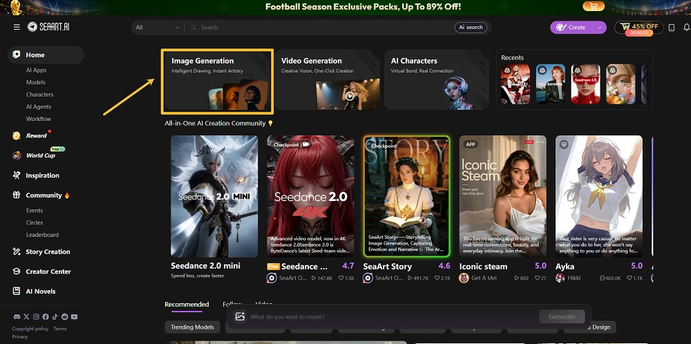Open the notifications bell icon

(687, 28)
